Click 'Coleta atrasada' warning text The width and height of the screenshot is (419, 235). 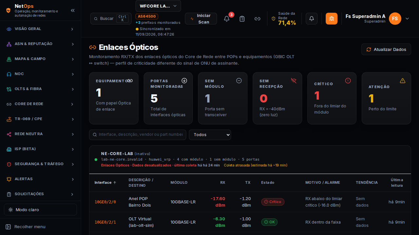pyautogui.click(x=256, y=165)
